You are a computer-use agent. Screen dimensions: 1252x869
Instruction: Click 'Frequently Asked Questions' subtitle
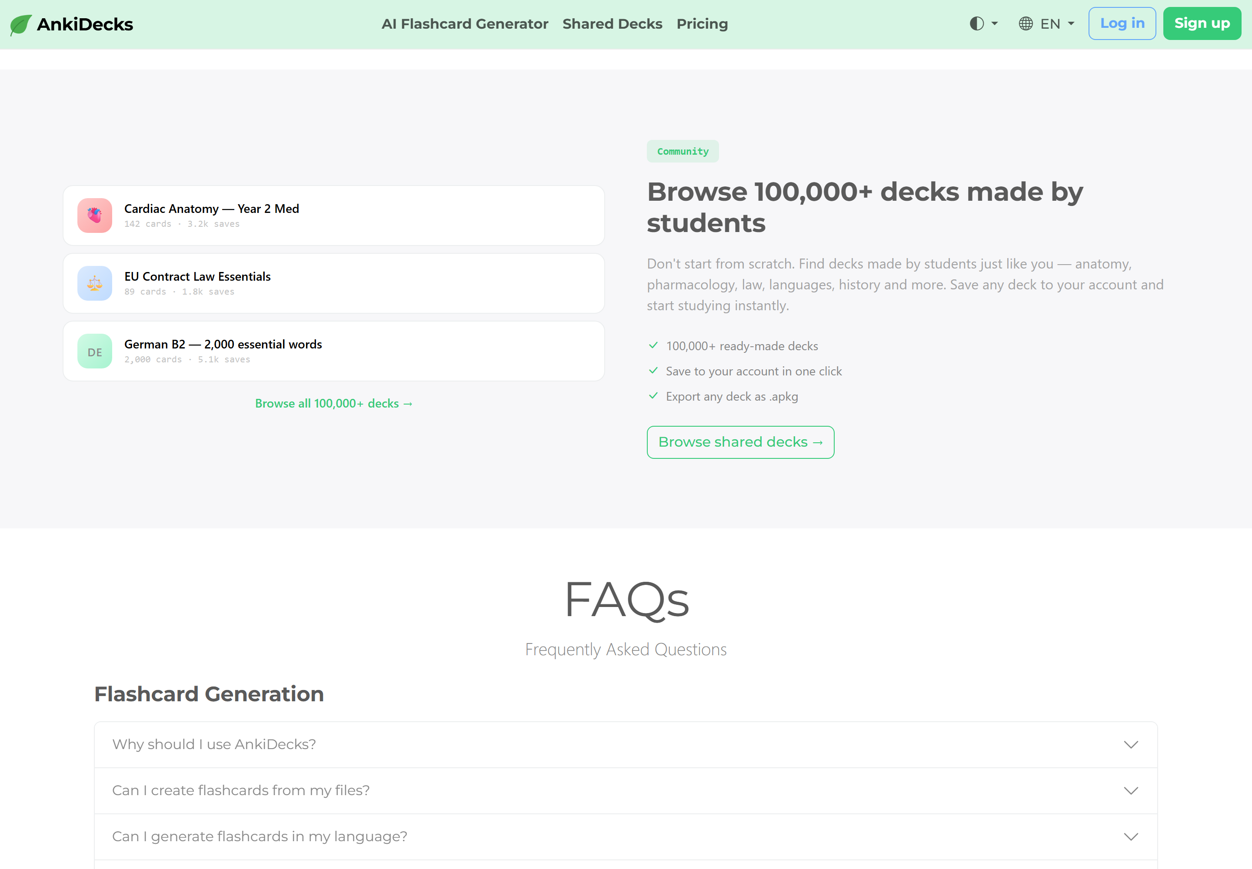coord(626,649)
